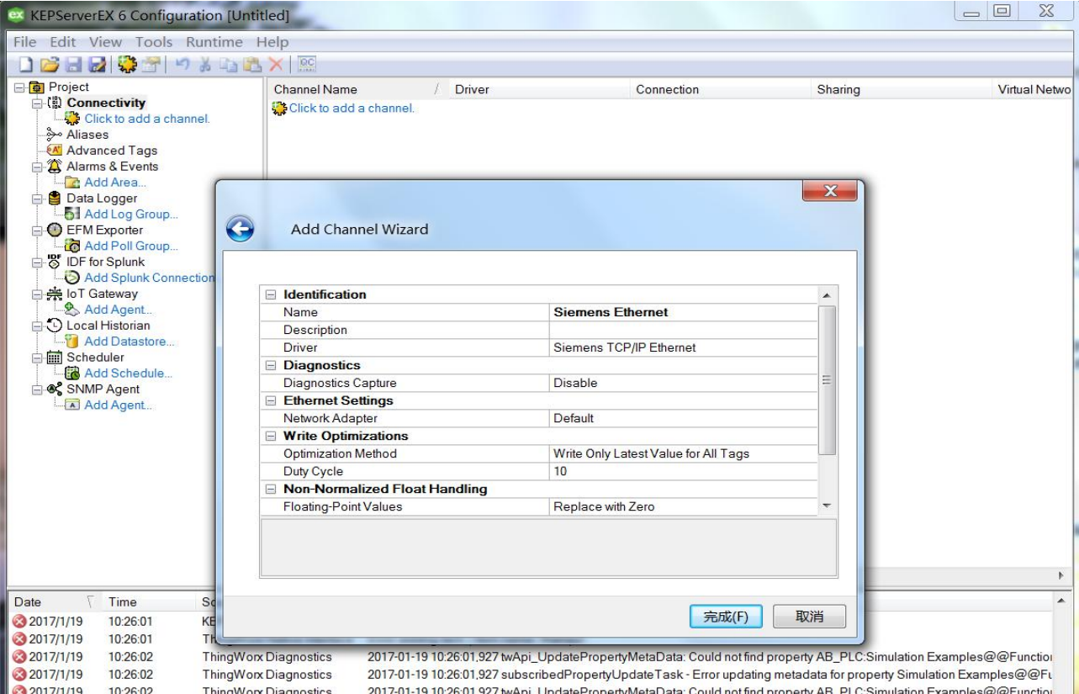Click the Paste toolbar icon

click(x=251, y=64)
